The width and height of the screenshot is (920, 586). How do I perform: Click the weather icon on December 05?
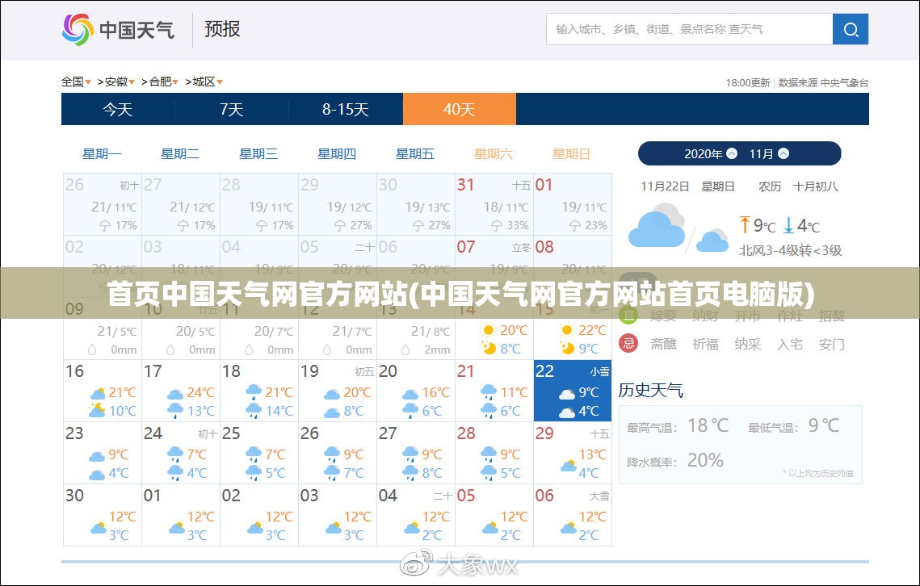(x=490, y=528)
